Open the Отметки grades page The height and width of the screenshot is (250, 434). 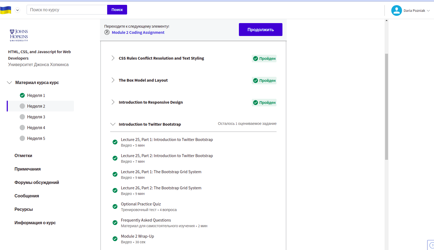[x=23, y=155]
